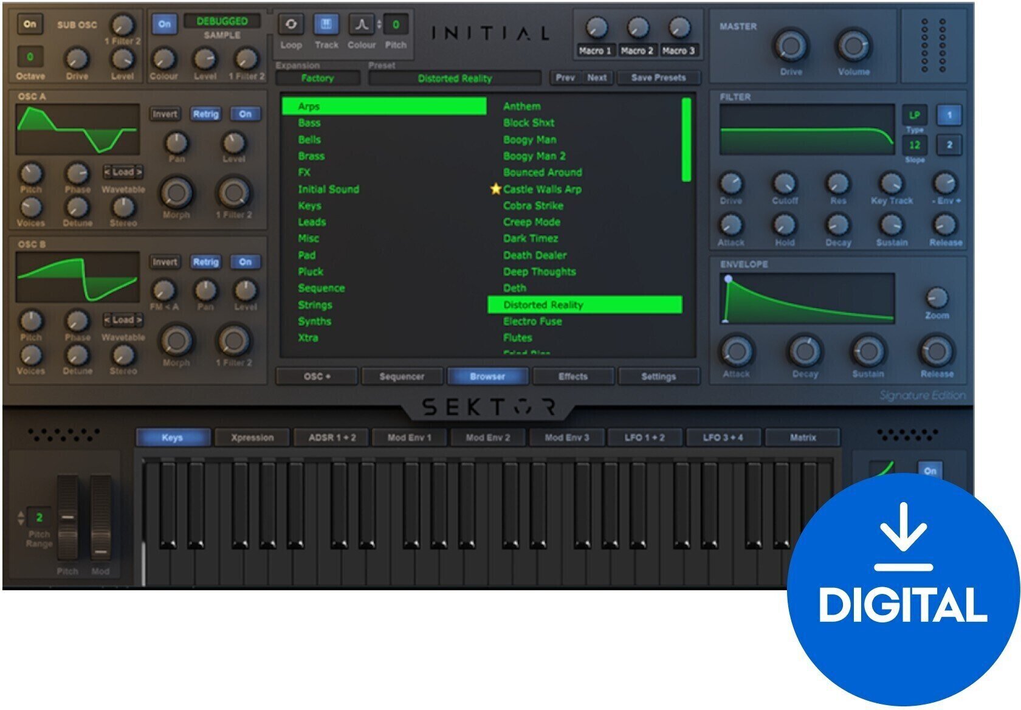Click Next to load the next preset
The height and width of the screenshot is (710, 1021).
[x=597, y=78]
